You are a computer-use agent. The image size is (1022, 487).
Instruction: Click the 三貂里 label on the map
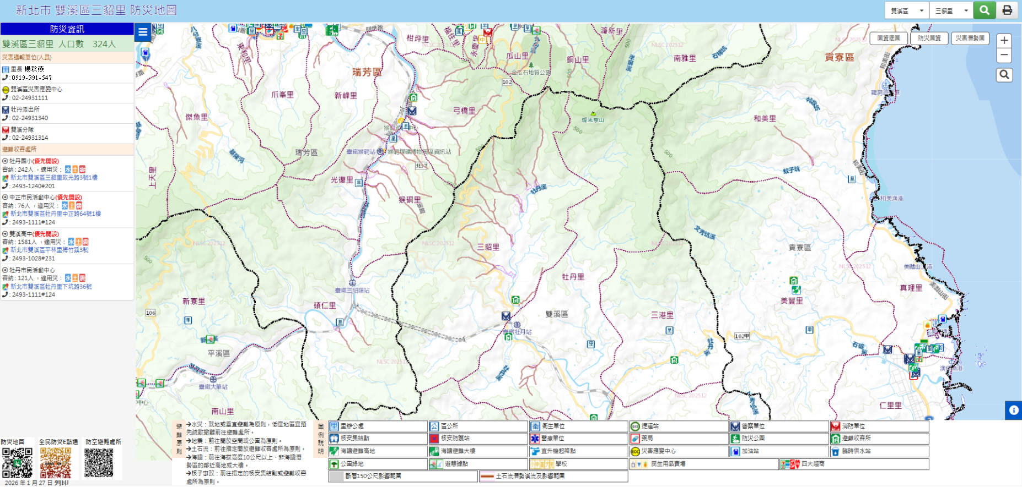pos(488,248)
